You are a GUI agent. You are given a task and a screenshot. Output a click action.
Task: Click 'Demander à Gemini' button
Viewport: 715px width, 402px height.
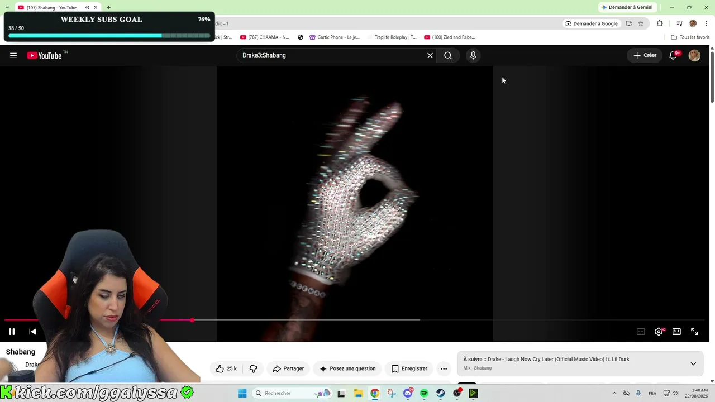[x=627, y=7]
